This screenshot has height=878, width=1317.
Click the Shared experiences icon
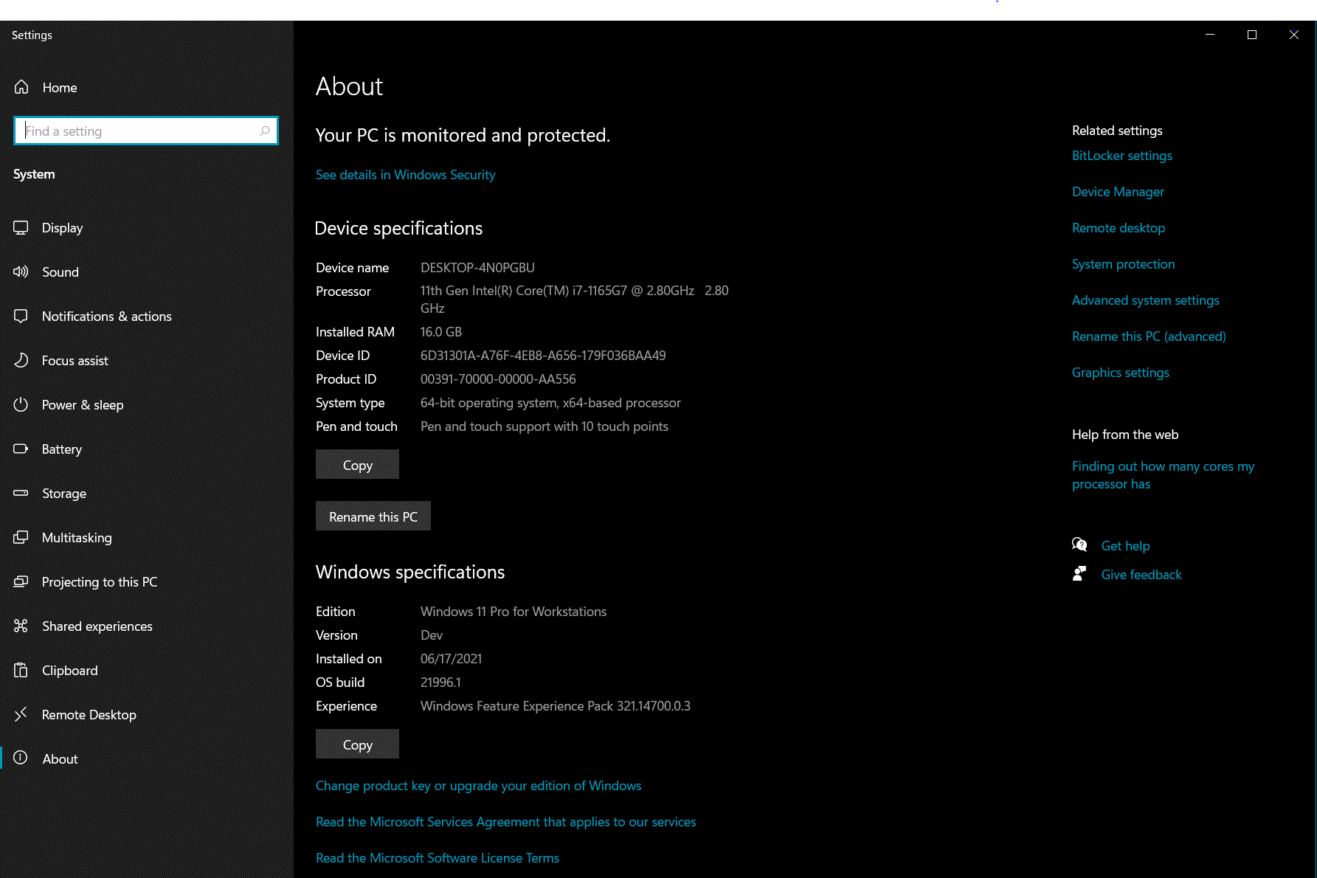point(21,626)
